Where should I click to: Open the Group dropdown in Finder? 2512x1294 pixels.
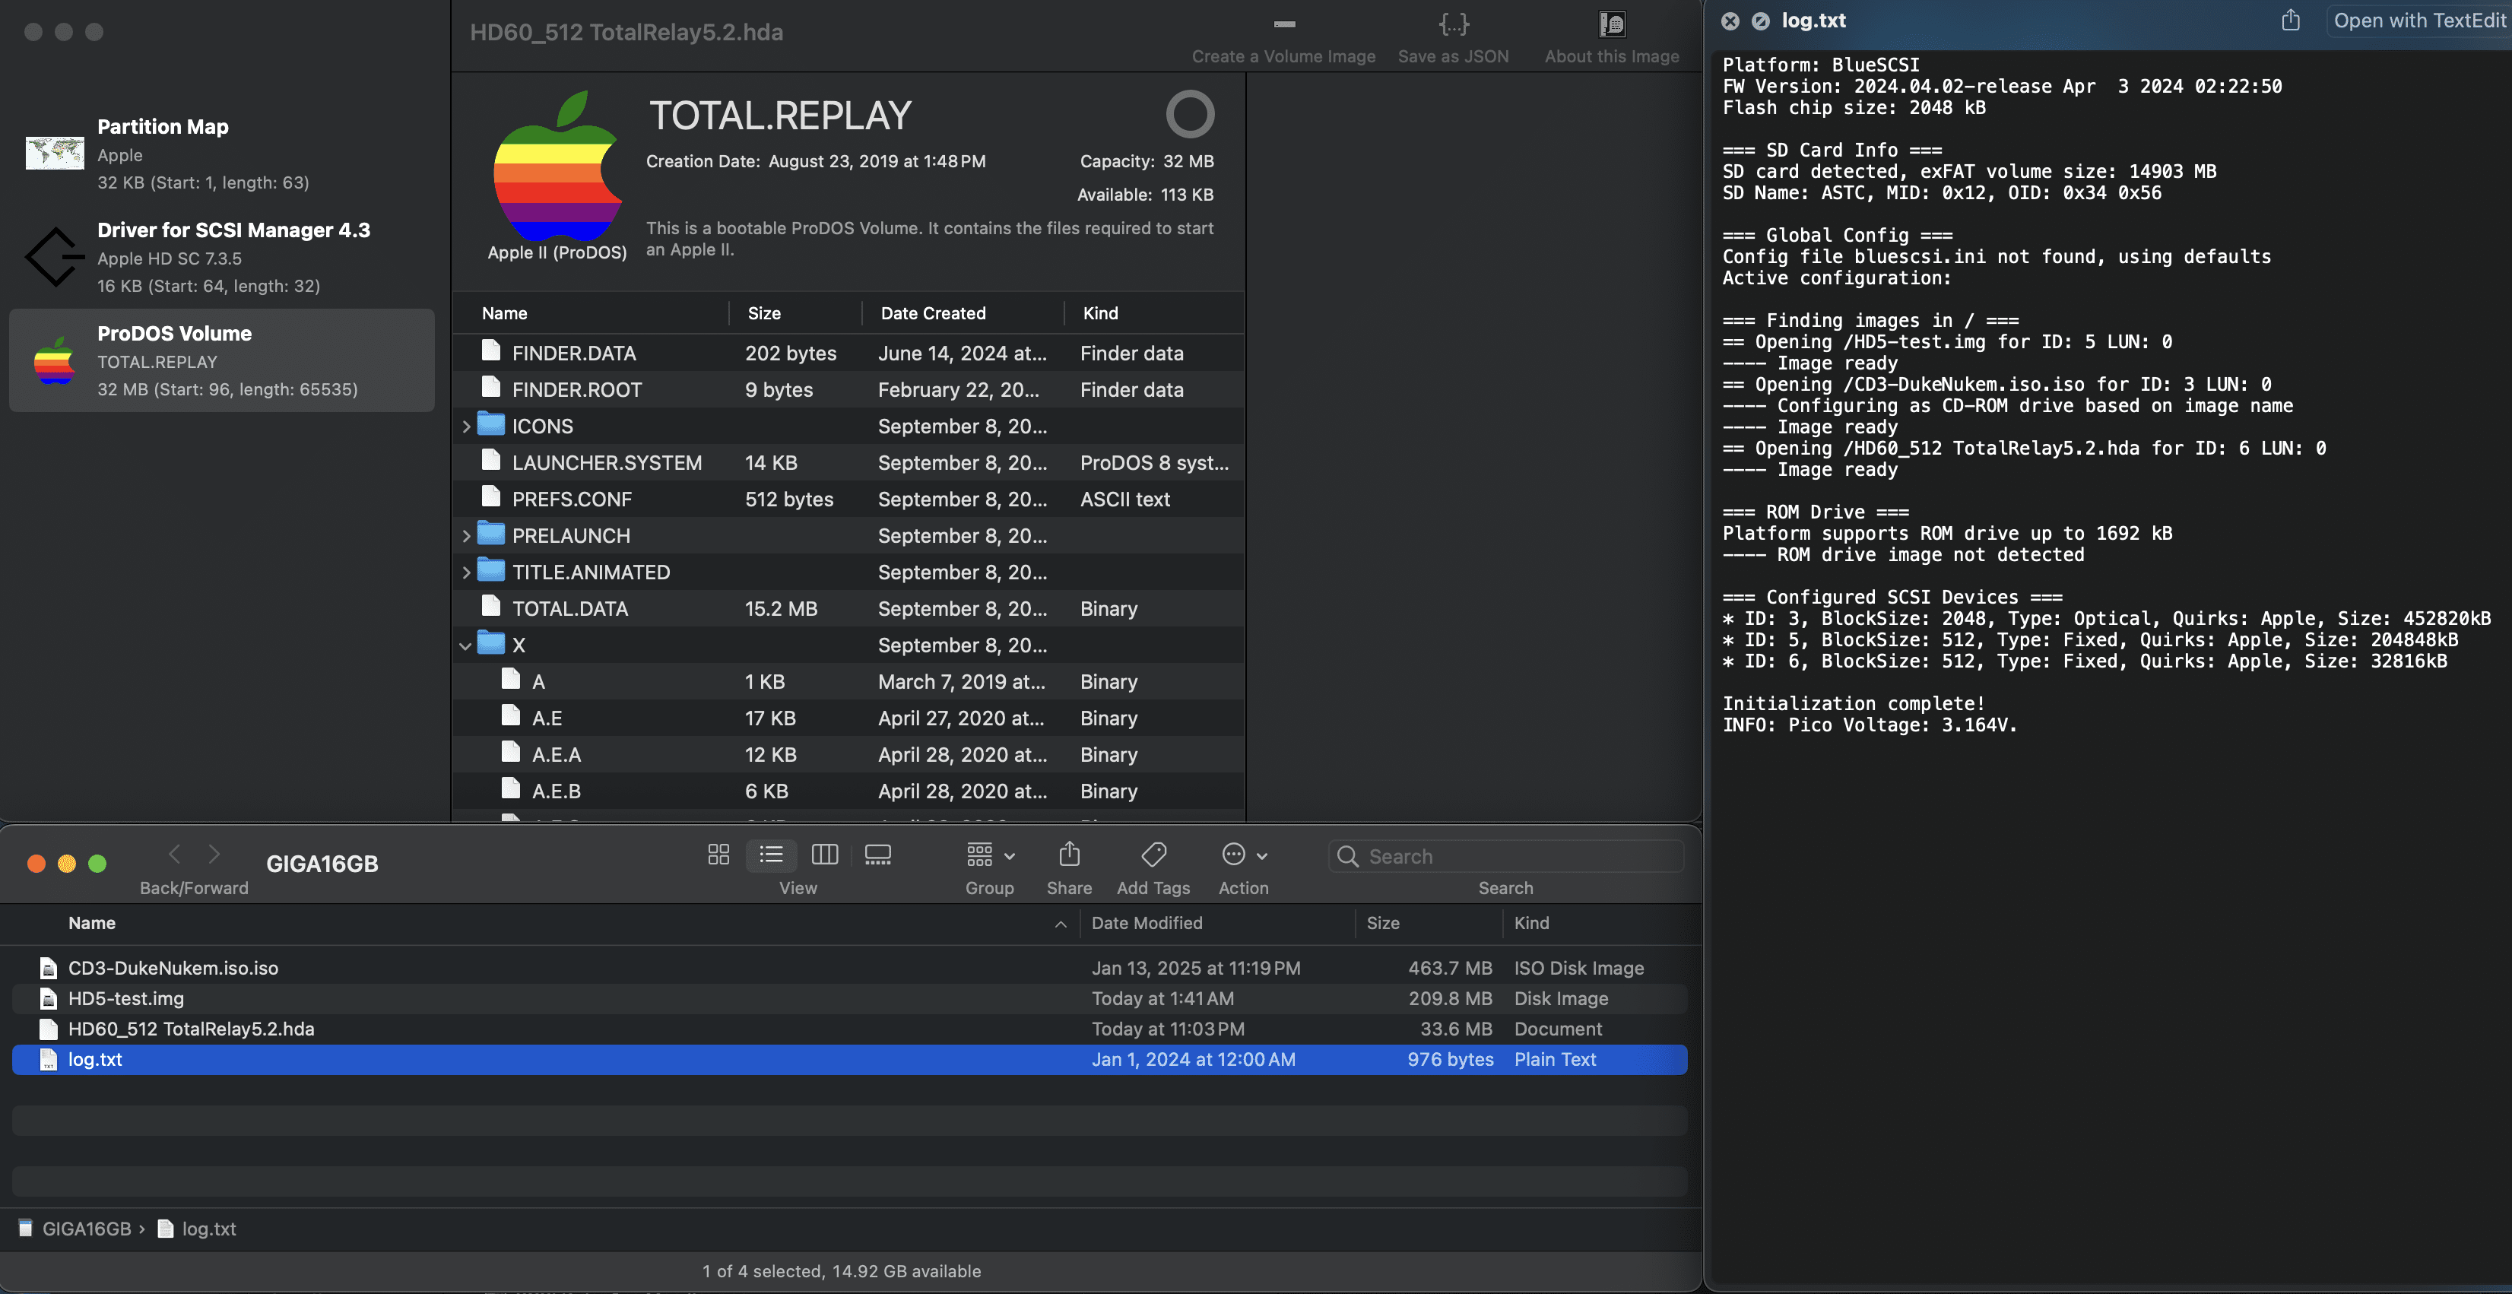(x=990, y=855)
